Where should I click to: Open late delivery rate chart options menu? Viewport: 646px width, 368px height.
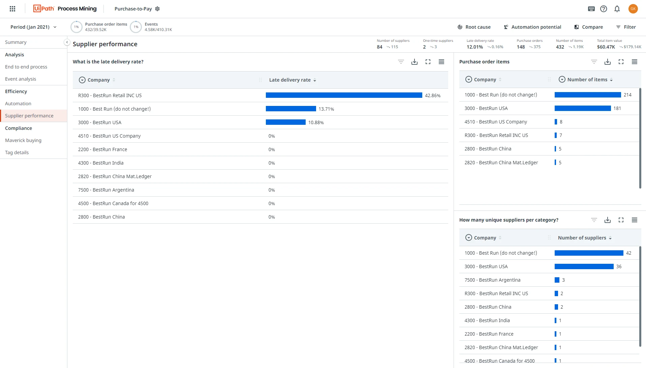click(441, 62)
